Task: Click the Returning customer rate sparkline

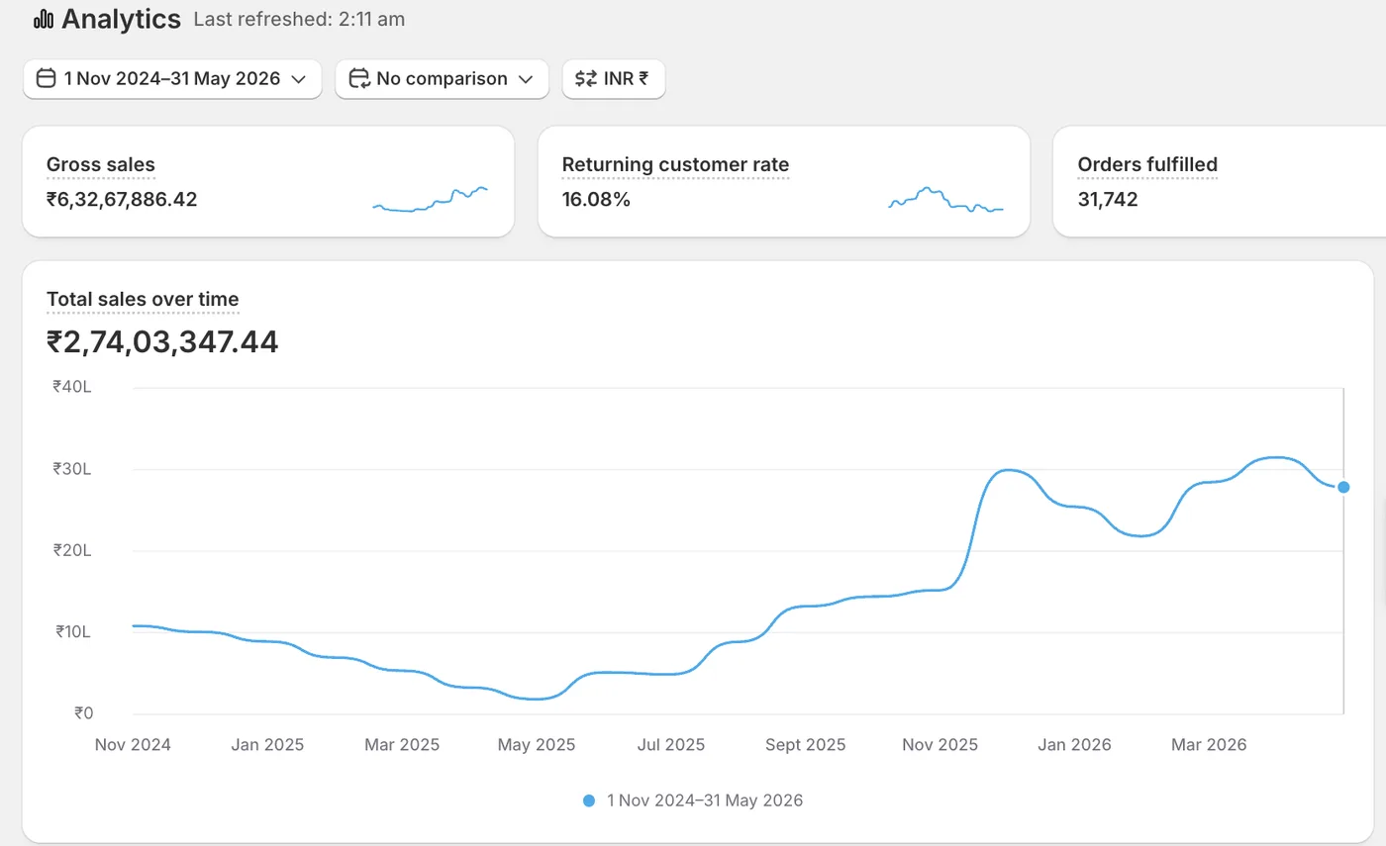Action: click(x=945, y=199)
